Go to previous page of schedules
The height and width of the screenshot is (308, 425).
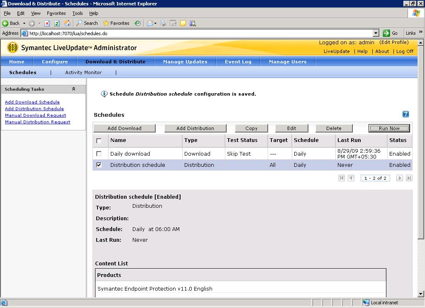coord(351,178)
